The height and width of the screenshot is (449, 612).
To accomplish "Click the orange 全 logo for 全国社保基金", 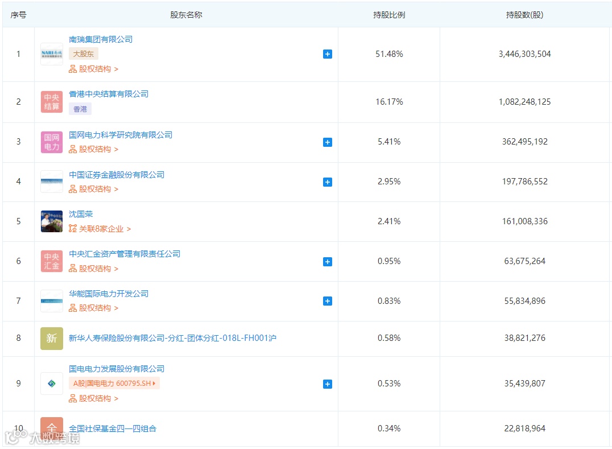I will tap(52, 429).
